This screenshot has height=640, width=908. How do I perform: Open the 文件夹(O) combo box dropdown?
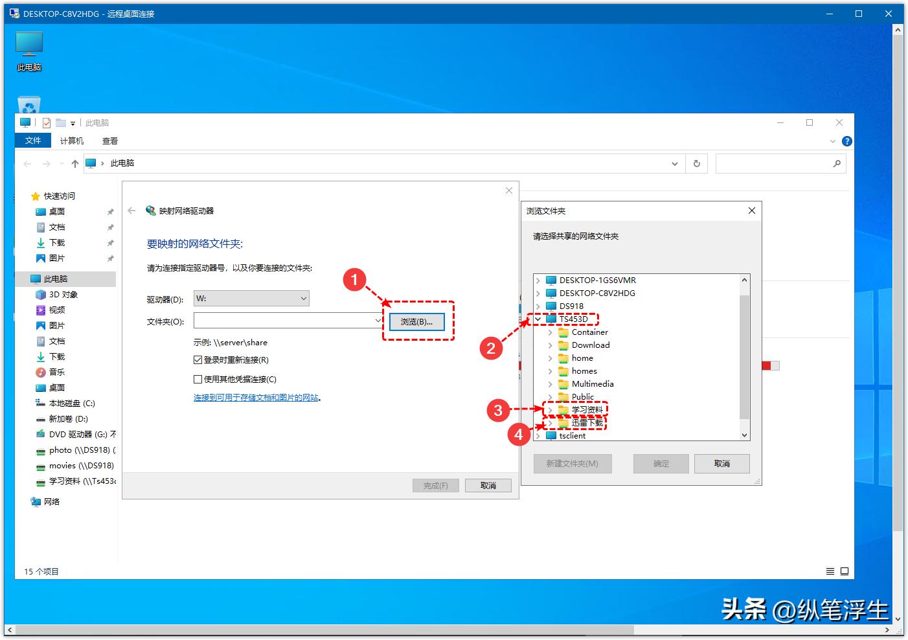click(x=378, y=321)
